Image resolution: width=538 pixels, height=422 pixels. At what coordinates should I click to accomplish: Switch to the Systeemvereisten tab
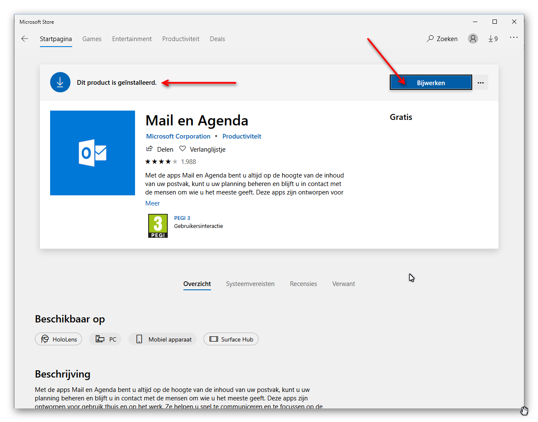click(x=250, y=284)
